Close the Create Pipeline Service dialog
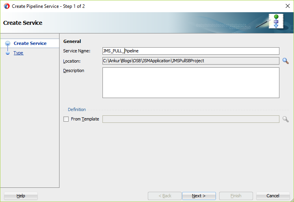The height and width of the screenshot is (202, 294). coord(288,6)
